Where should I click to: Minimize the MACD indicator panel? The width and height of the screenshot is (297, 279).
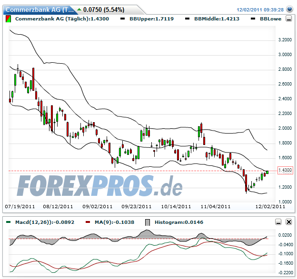tap(278, 222)
